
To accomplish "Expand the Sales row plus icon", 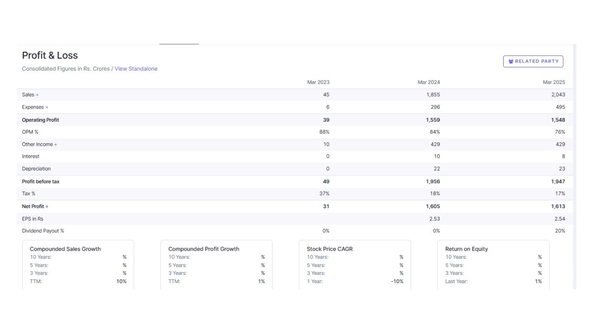I will pos(37,95).
